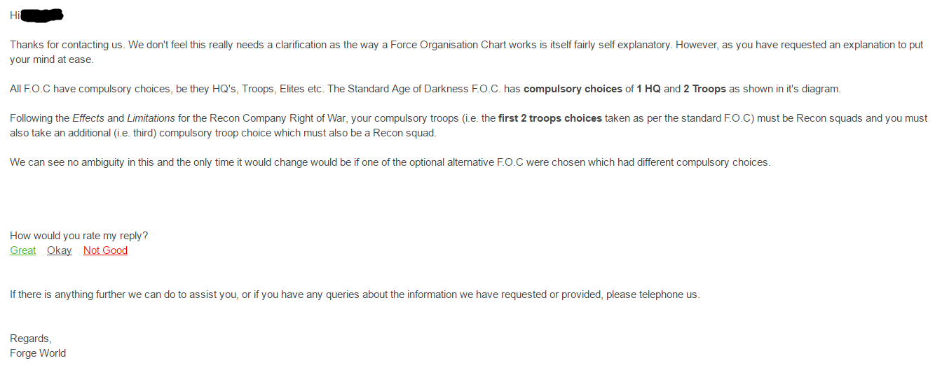Click the bold "first 2 troops choices" phrase
Screen dimensions: 942x377
549,118
